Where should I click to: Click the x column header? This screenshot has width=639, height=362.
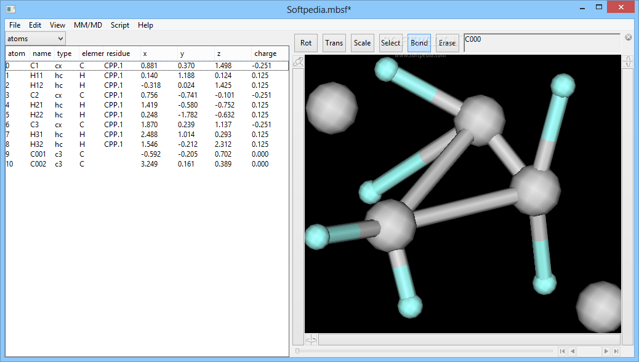[x=159, y=53]
